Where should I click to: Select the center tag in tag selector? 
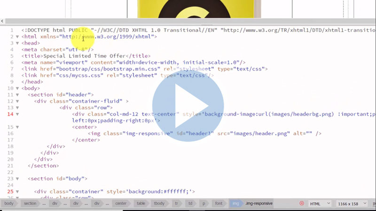click(121, 203)
